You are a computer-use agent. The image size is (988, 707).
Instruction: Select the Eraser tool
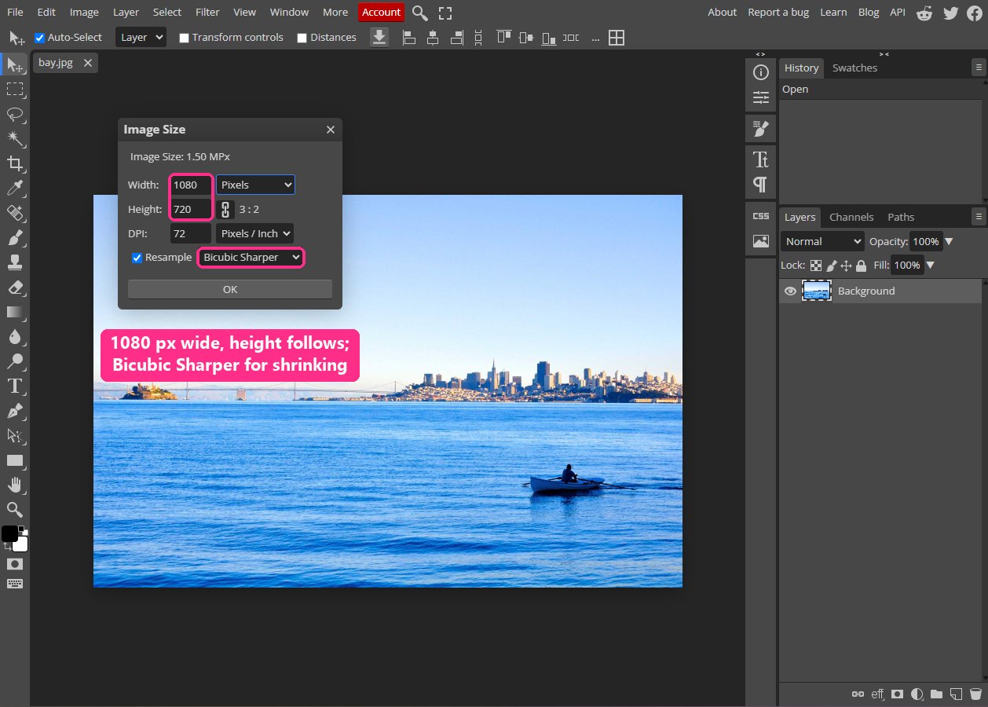(15, 287)
